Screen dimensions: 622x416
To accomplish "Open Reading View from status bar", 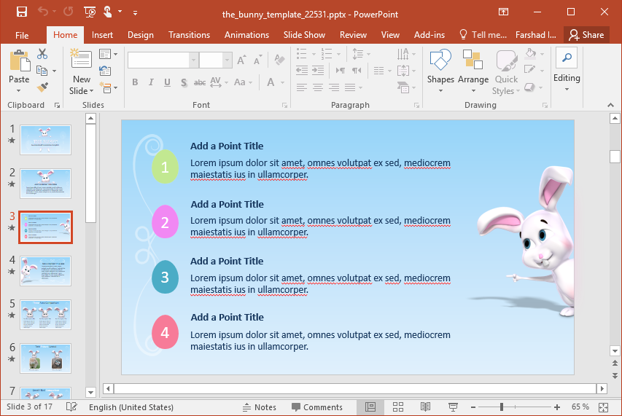I will [x=425, y=407].
